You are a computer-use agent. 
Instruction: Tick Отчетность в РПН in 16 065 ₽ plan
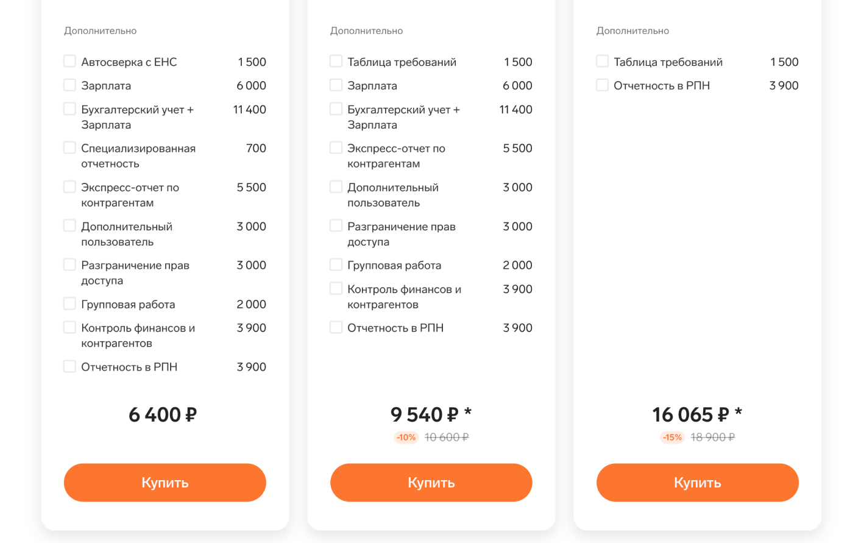click(602, 85)
